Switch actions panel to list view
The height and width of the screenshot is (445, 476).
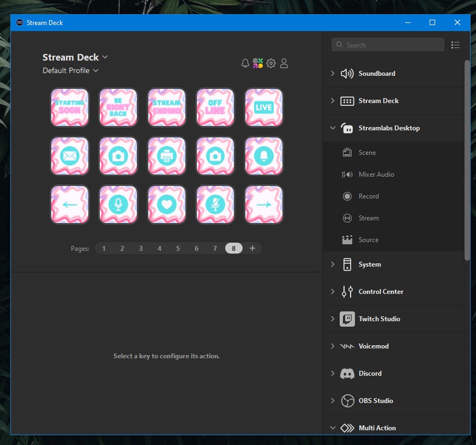point(456,45)
